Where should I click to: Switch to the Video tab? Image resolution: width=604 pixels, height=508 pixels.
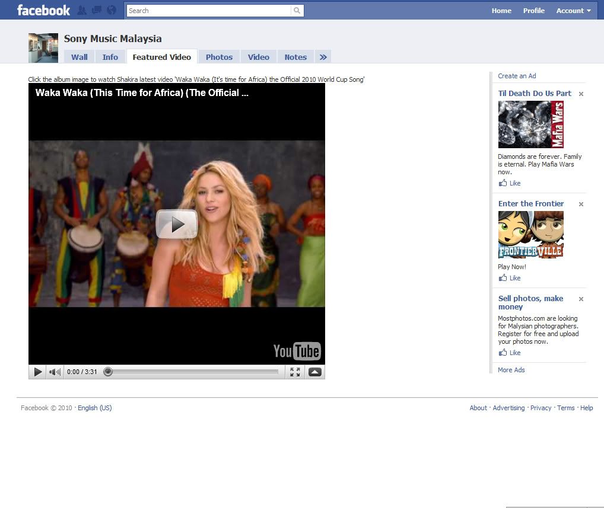pos(259,57)
